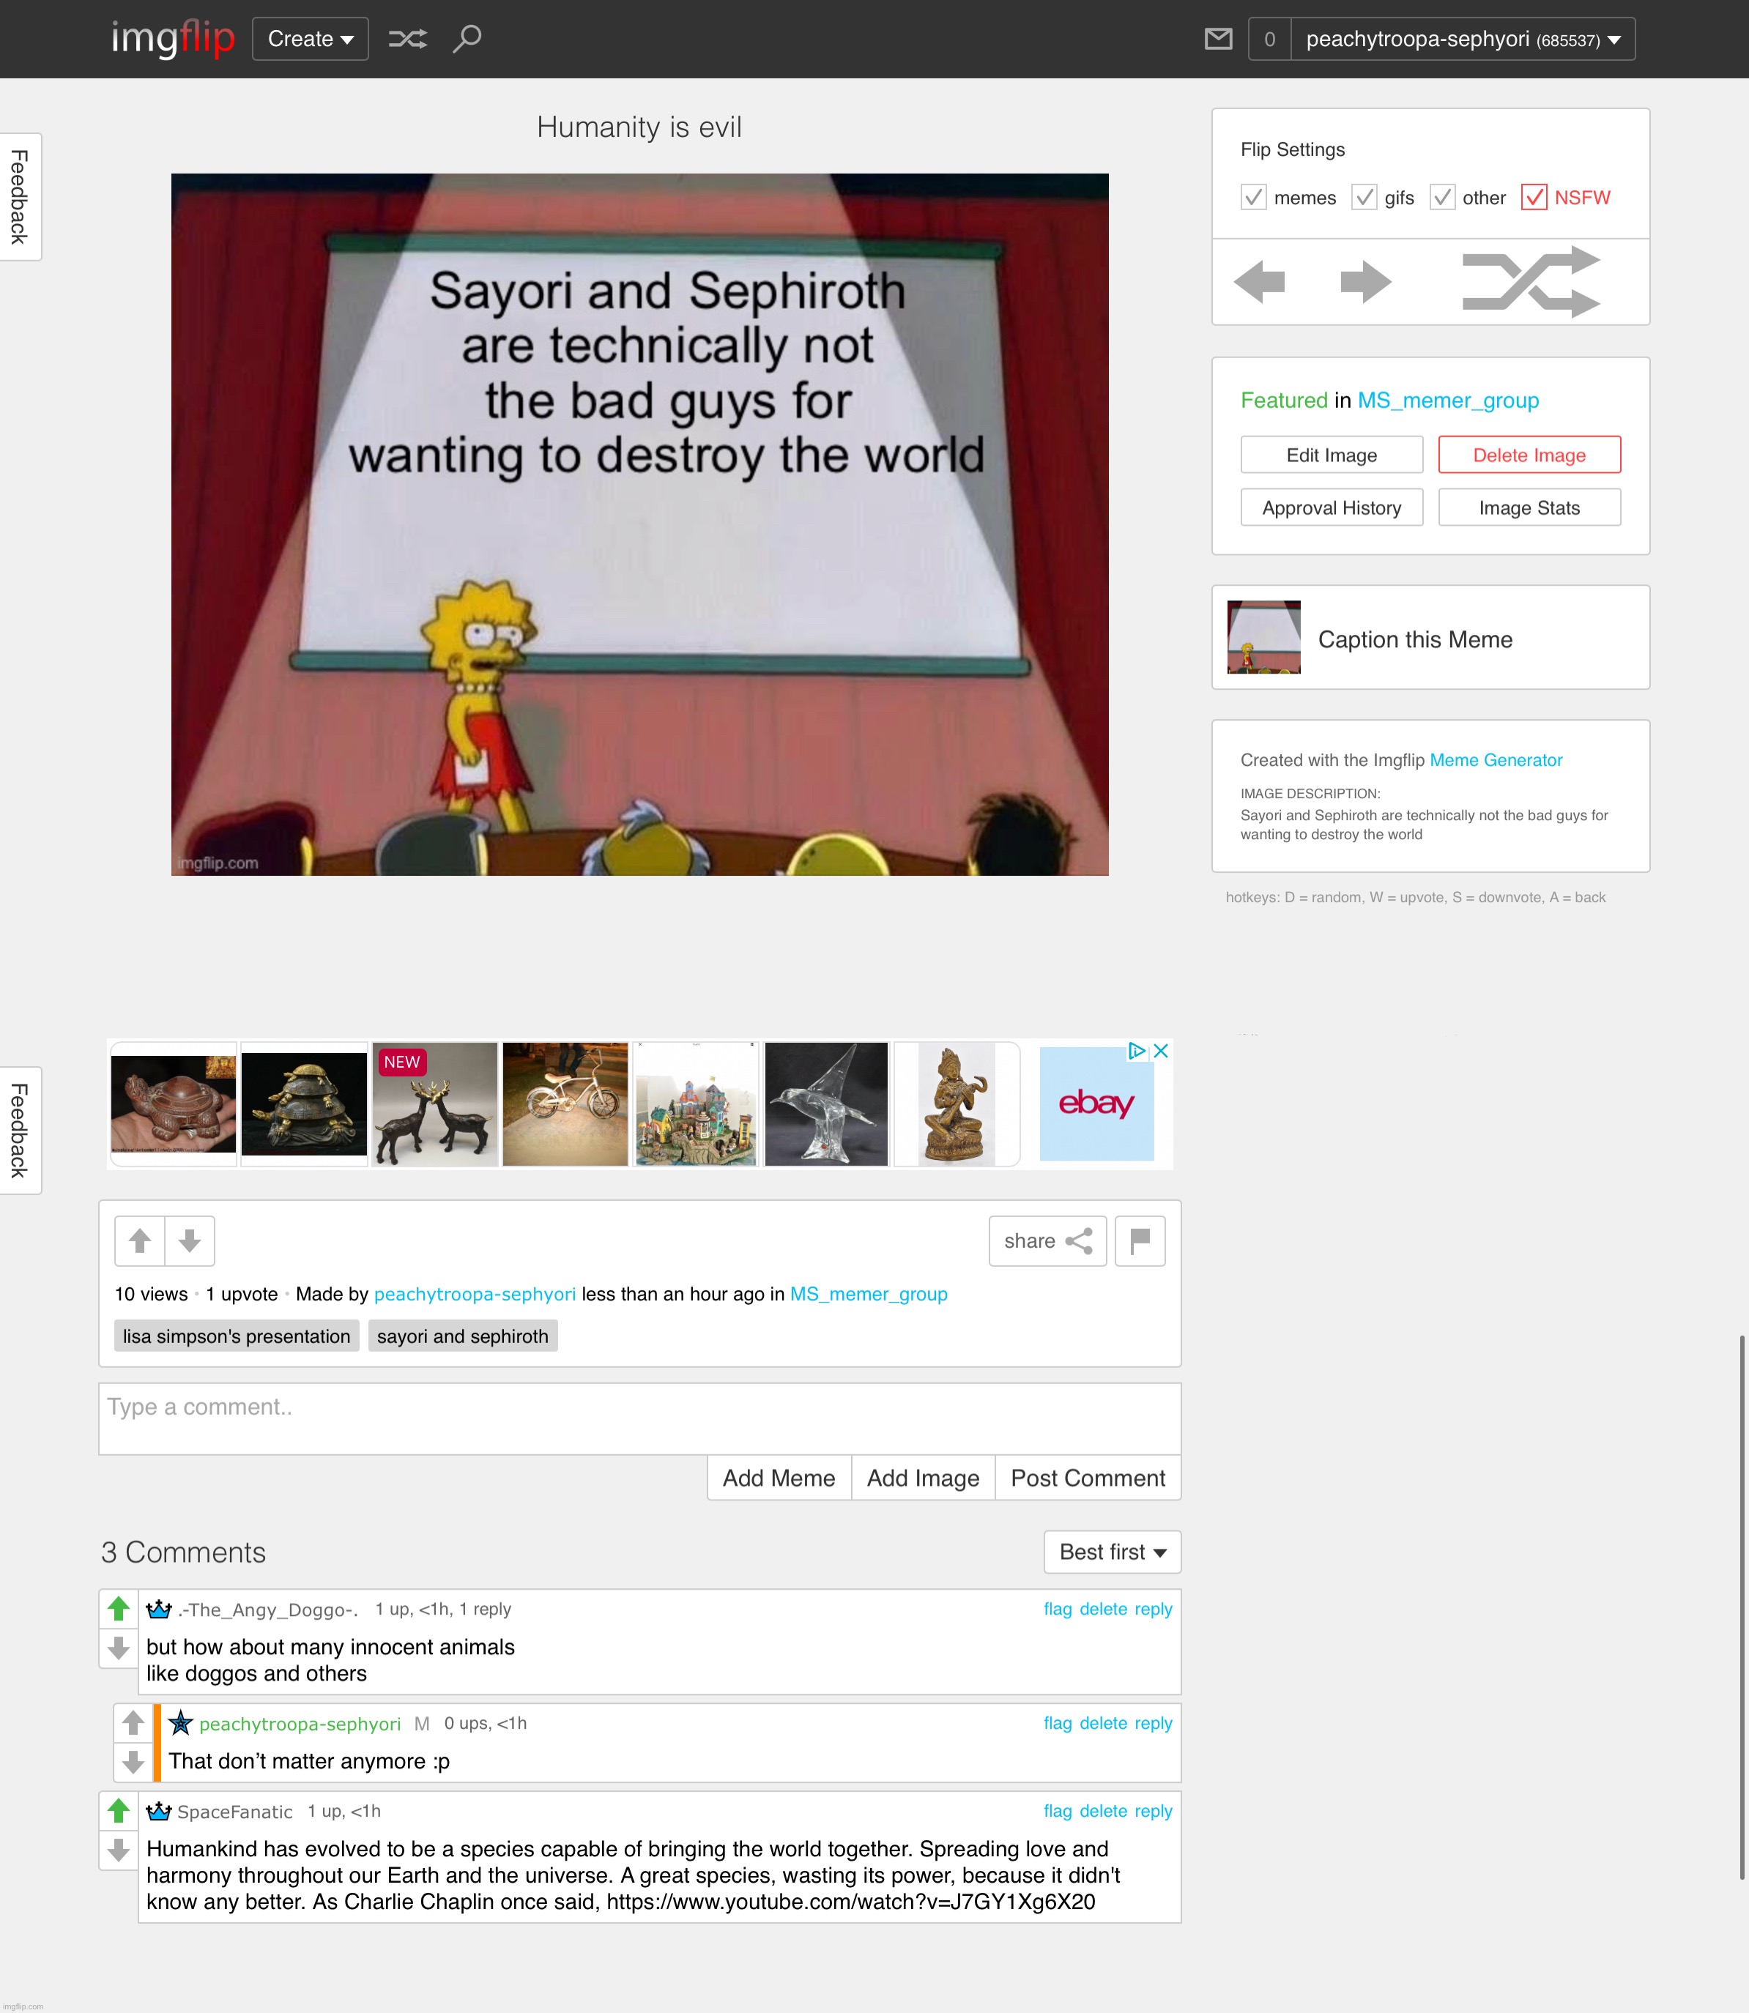Viewport: 1749px width, 2013px height.
Task: Select the lisa simpson's presentation tag
Action: click(236, 1336)
